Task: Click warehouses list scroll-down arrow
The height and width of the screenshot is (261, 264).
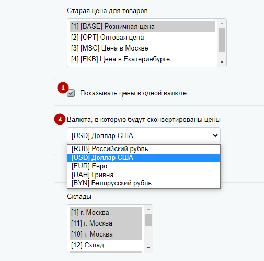Action: [x=148, y=248]
